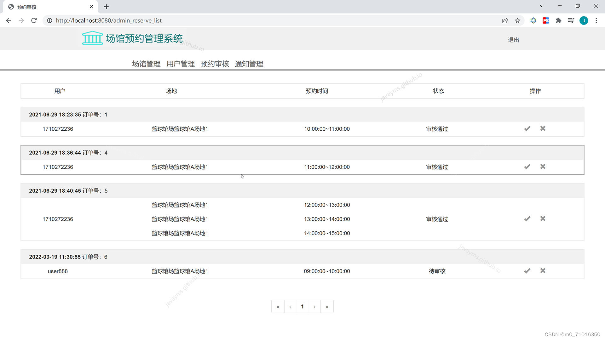Select order header 2022-03-19 11:30:55 订单号 6
The height and width of the screenshot is (340, 605).
point(302,257)
